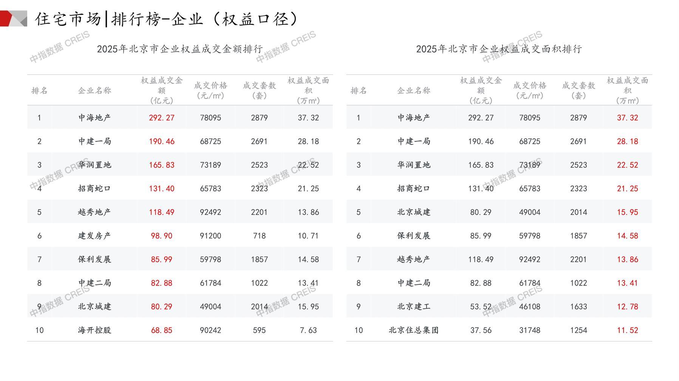This screenshot has width=679, height=381.
Task: Select price value 31748 for 北京住总集团
Action: [x=529, y=330]
